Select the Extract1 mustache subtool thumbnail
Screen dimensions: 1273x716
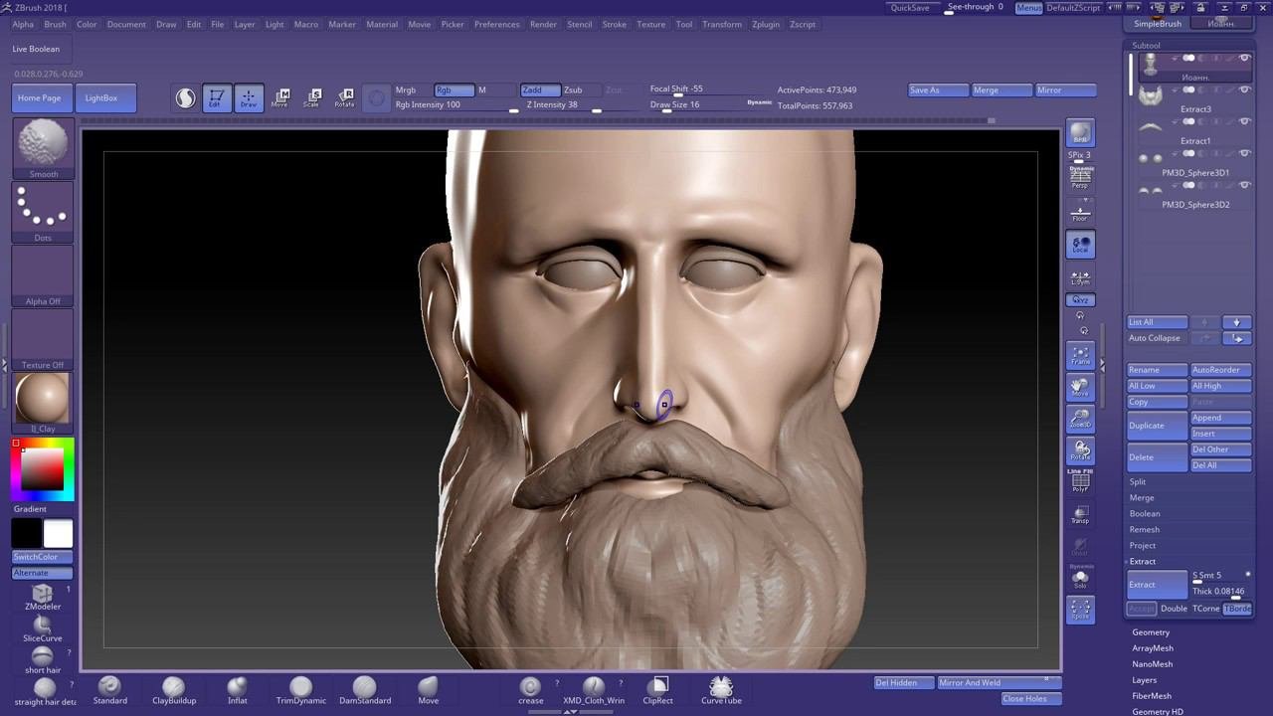click(1151, 127)
